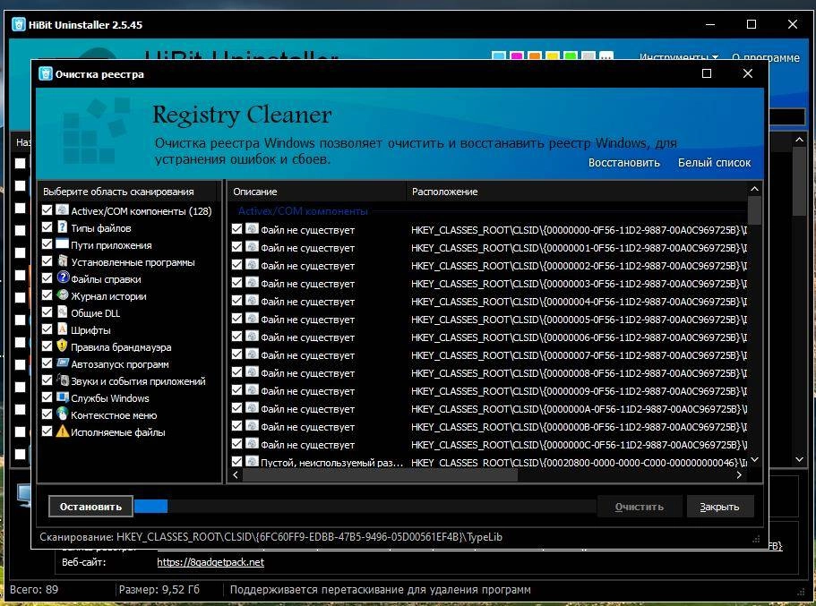Click the Автозапуск программ icon
816x606 pixels.
coord(63,363)
